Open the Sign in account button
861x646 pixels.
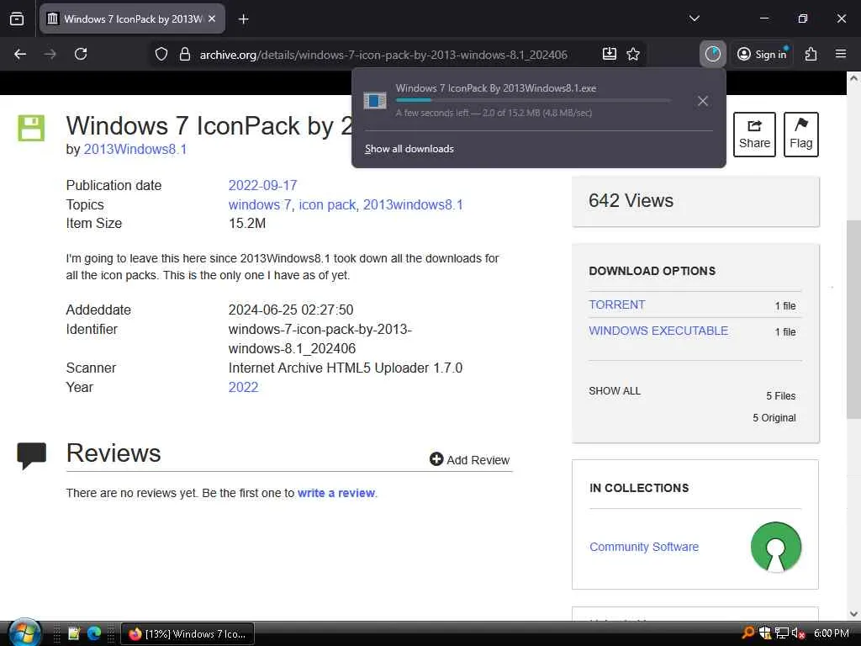762,54
